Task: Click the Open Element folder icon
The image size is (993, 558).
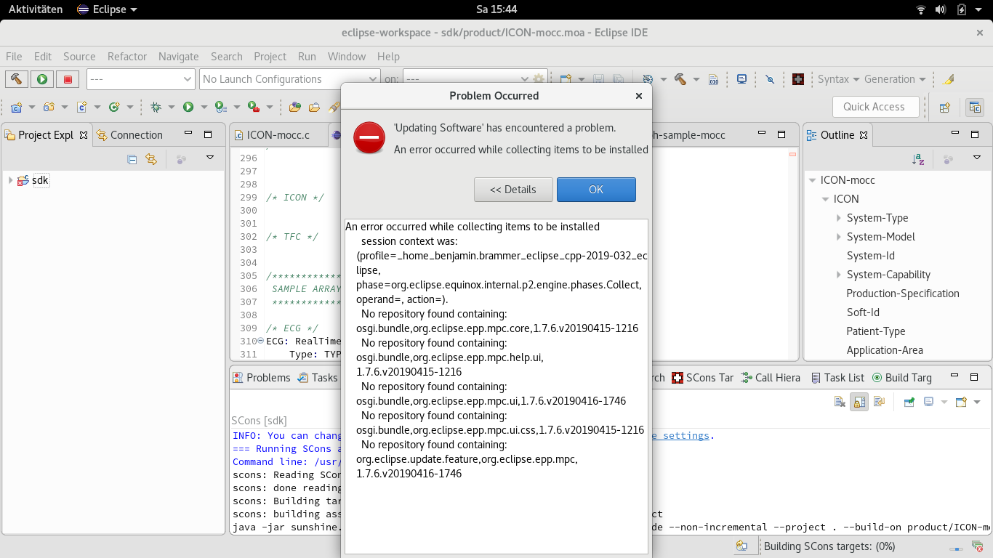Action: click(x=294, y=107)
